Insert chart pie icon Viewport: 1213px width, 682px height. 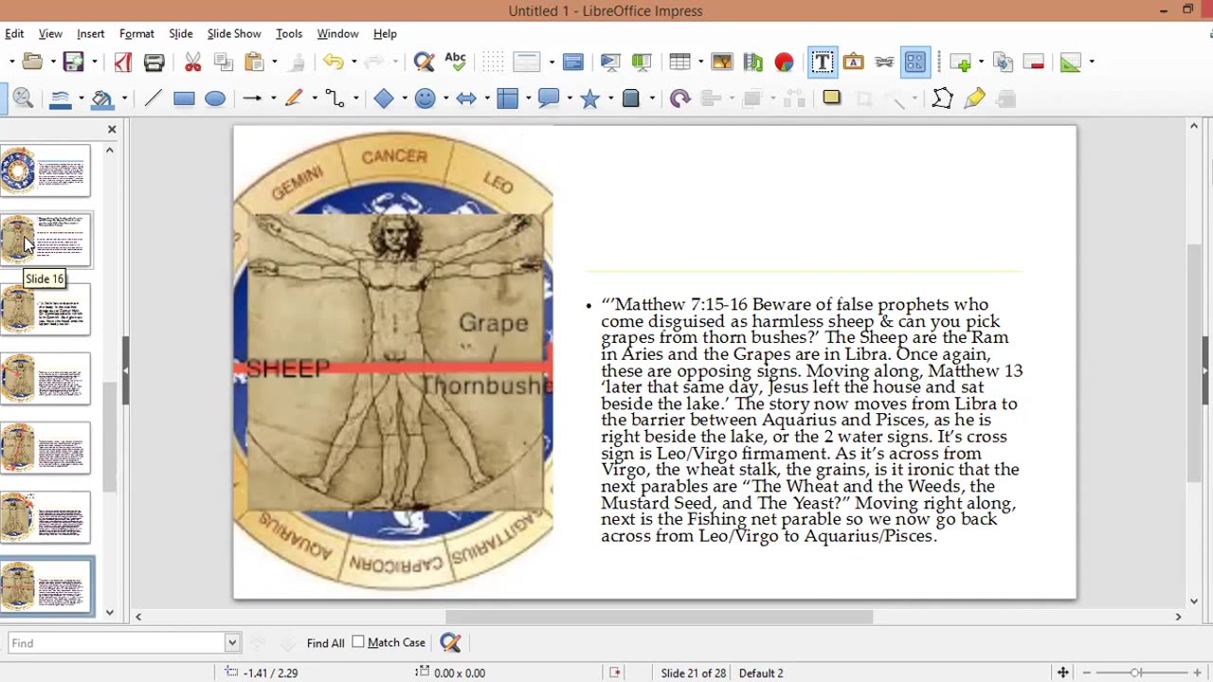pos(784,63)
